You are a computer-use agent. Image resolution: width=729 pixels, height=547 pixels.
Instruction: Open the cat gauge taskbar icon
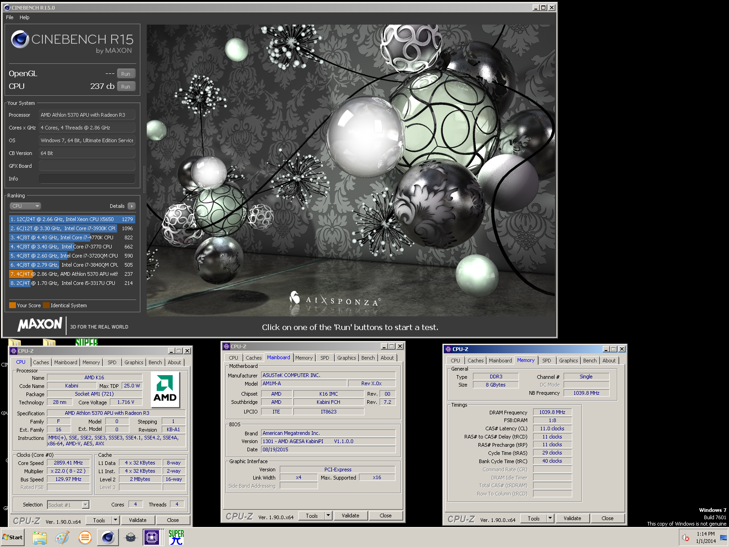tap(131, 537)
